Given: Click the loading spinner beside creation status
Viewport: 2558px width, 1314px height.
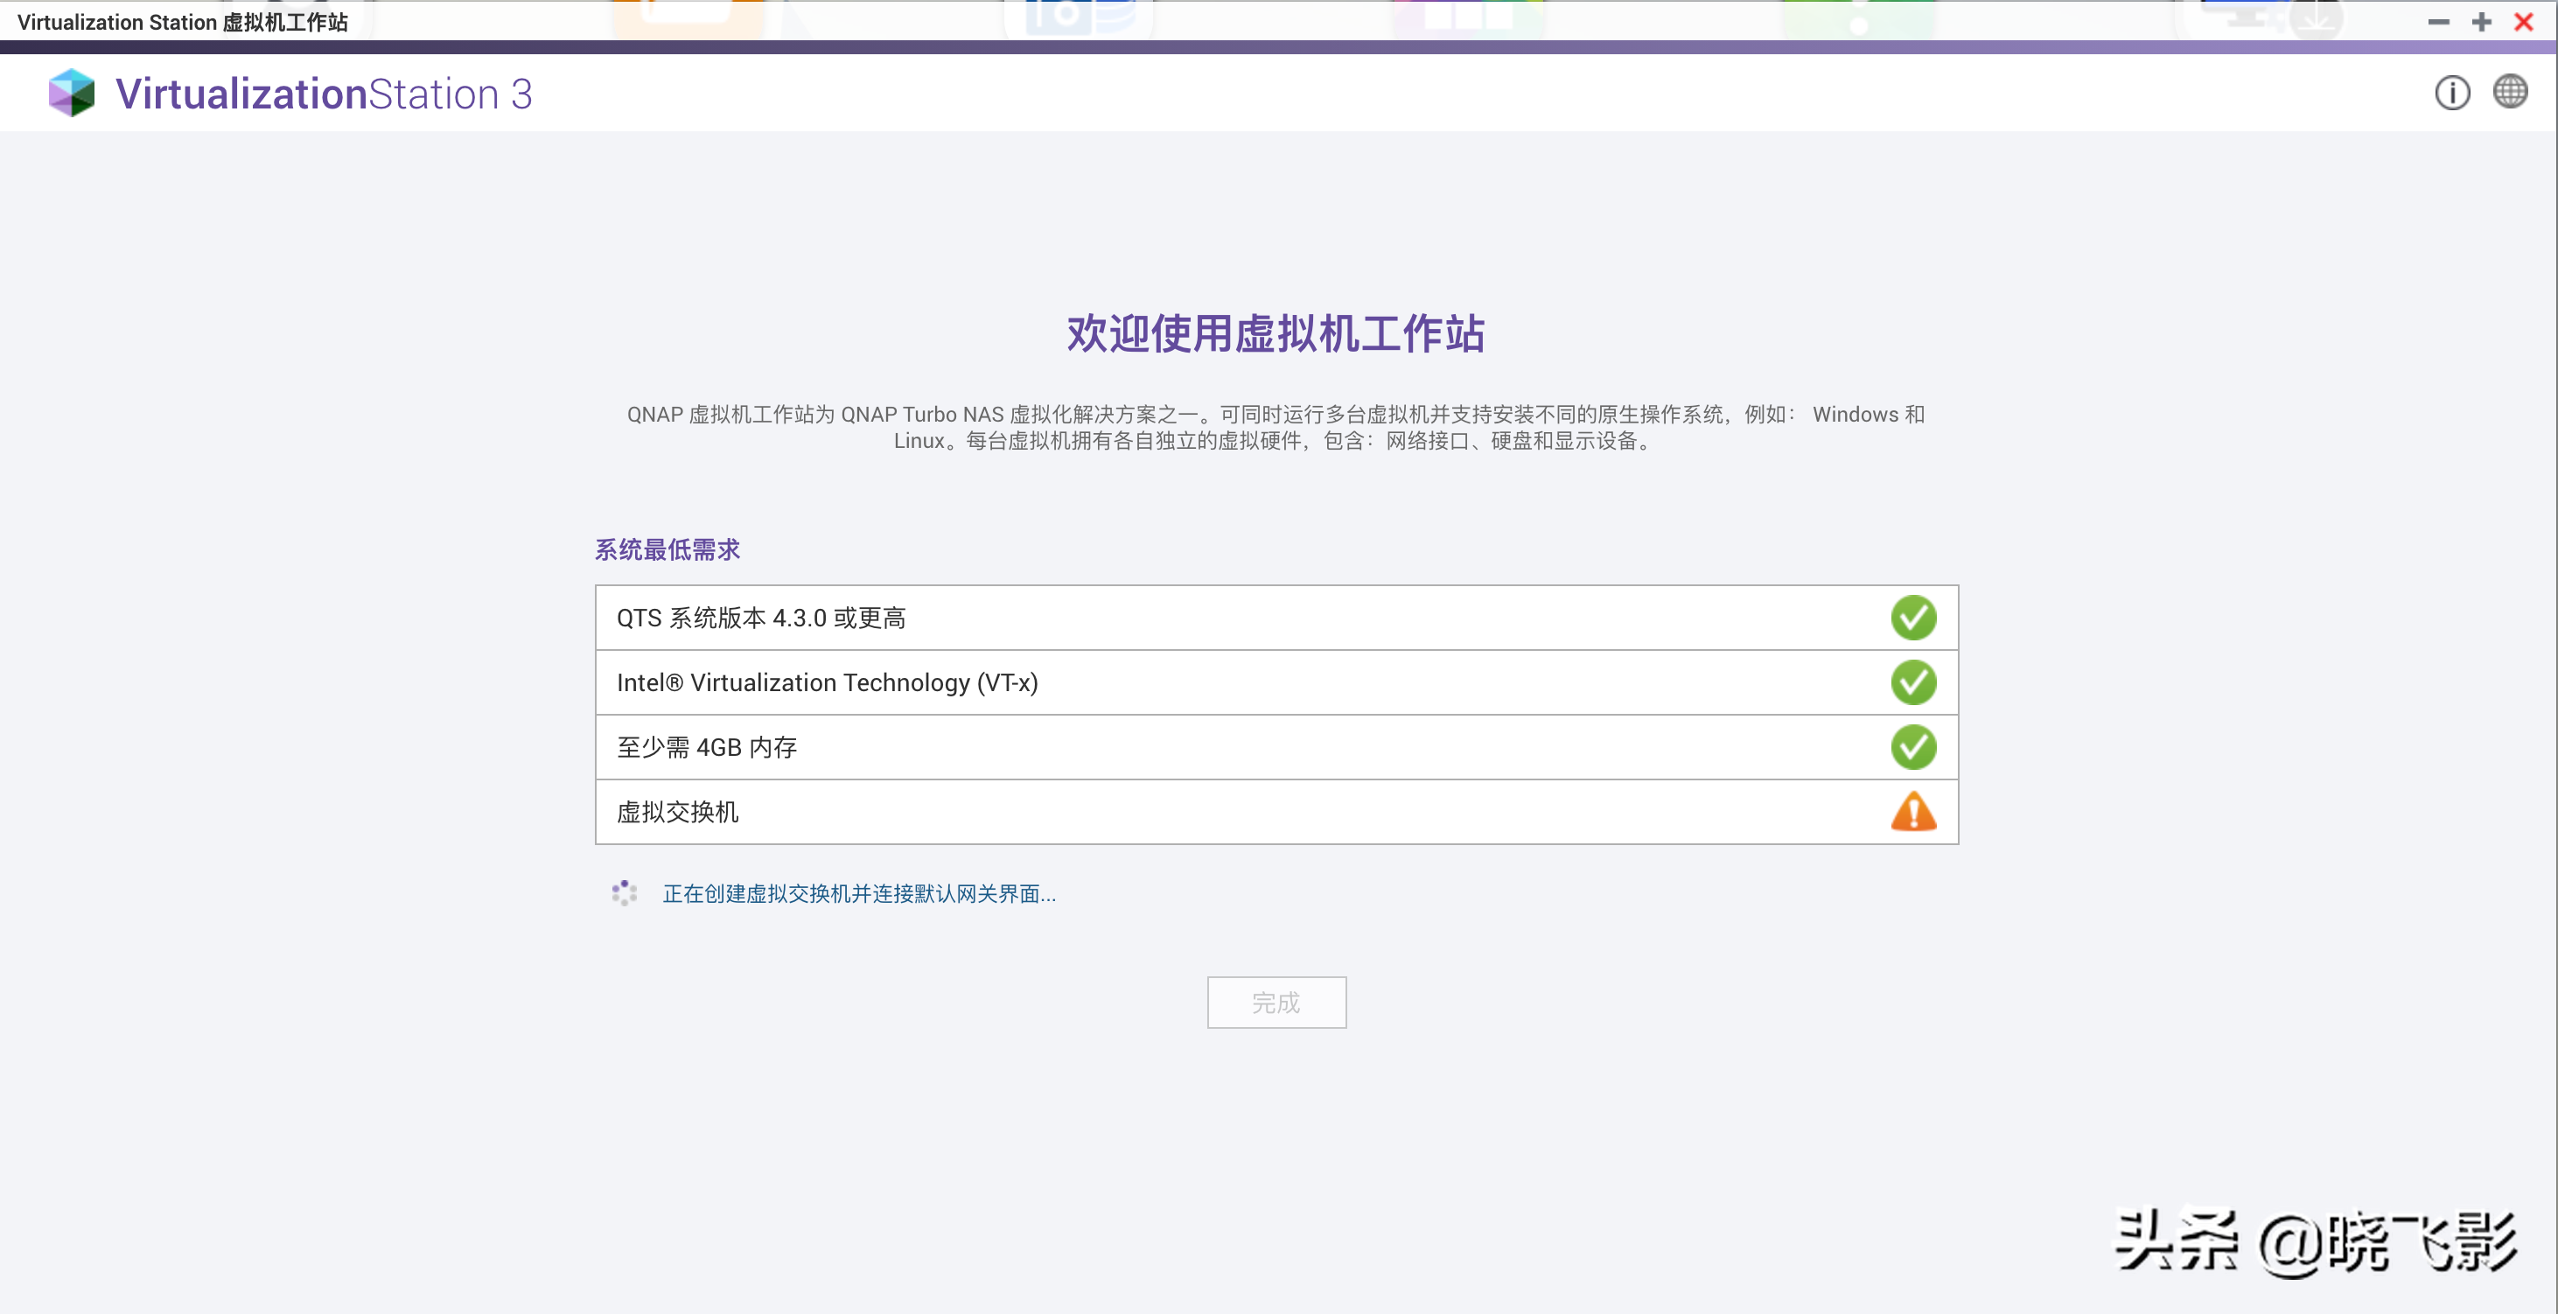Looking at the screenshot, I should click(624, 893).
